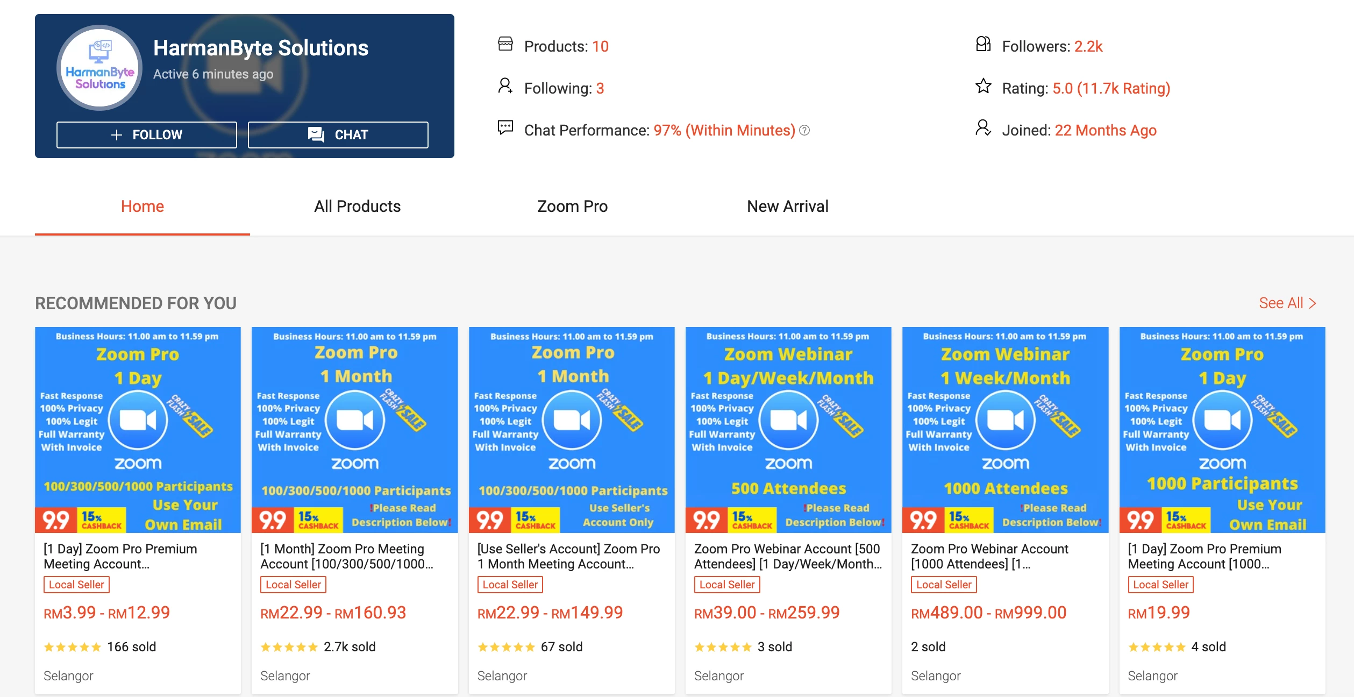
Task: Click the HarmanByte Solutions shop avatar logo
Action: [x=99, y=68]
